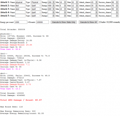Click the Attack 3 Energy value 600
The width and height of the screenshot is (120, 116).
click(50, 9)
